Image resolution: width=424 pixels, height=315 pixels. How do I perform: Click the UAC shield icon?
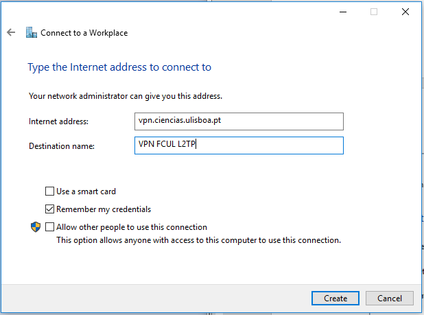click(35, 227)
